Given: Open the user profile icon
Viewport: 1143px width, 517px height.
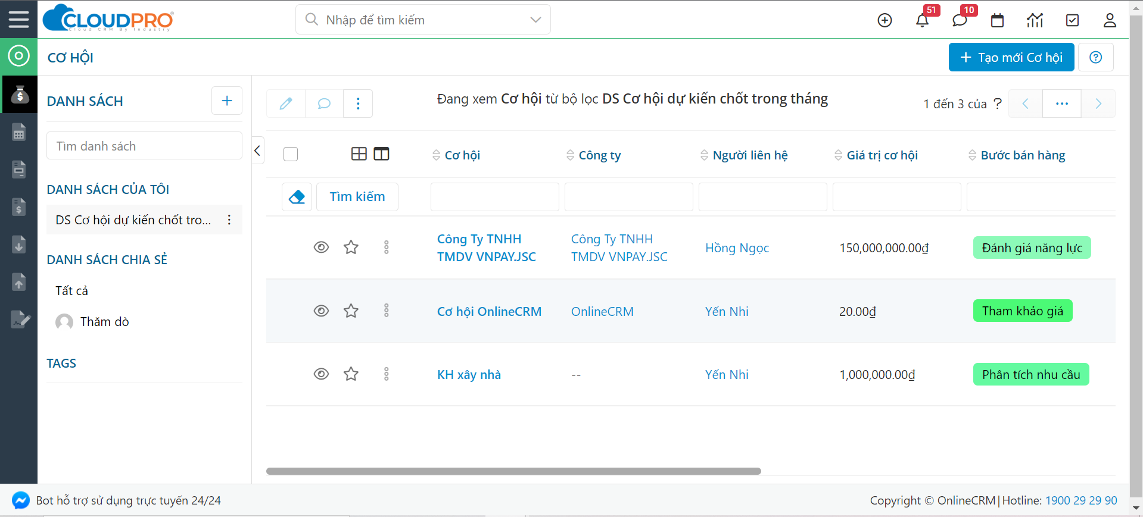Looking at the screenshot, I should (x=1110, y=20).
